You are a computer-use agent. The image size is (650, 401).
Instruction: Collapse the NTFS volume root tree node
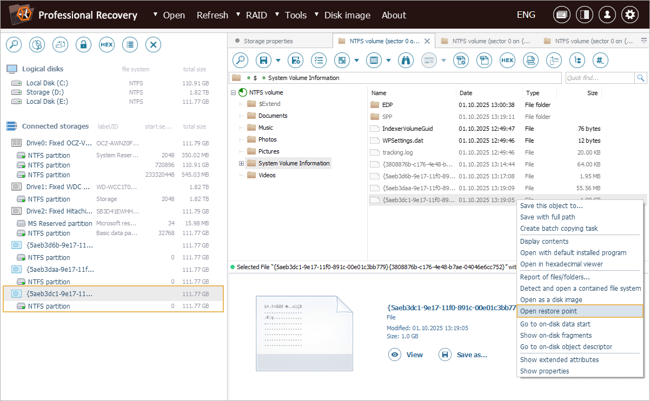[x=233, y=92]
